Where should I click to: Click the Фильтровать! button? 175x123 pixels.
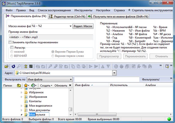tap(151, 79)
